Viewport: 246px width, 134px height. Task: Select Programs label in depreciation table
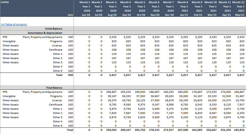[x=56, y=41]
